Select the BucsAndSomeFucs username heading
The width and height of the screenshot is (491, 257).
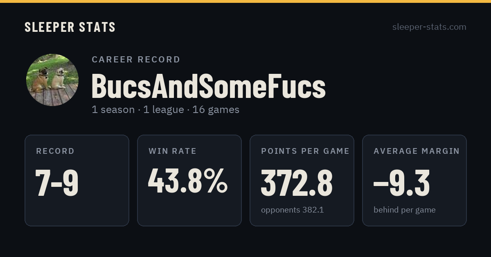[x=208, y=86]
